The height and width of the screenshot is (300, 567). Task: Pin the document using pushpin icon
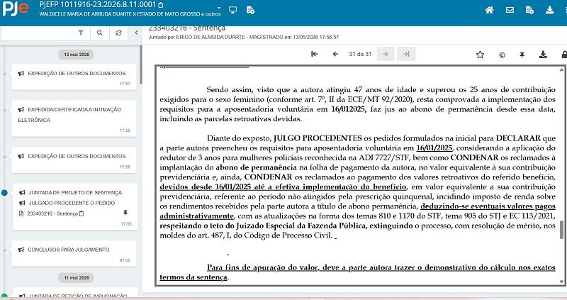tap(522, 55)
